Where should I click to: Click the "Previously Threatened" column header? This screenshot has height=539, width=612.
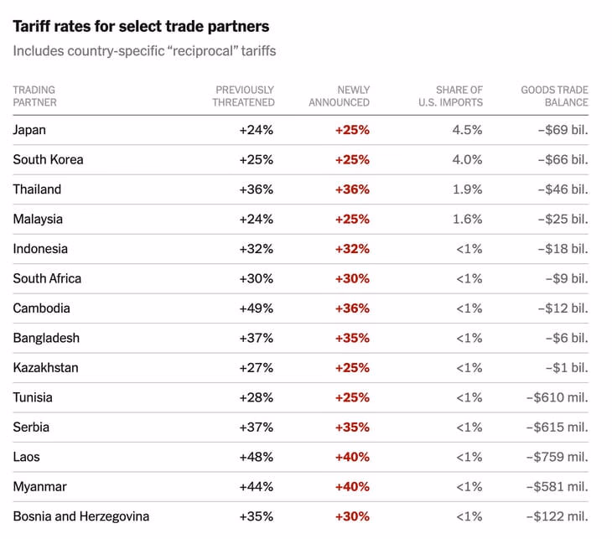click(243, 96)
